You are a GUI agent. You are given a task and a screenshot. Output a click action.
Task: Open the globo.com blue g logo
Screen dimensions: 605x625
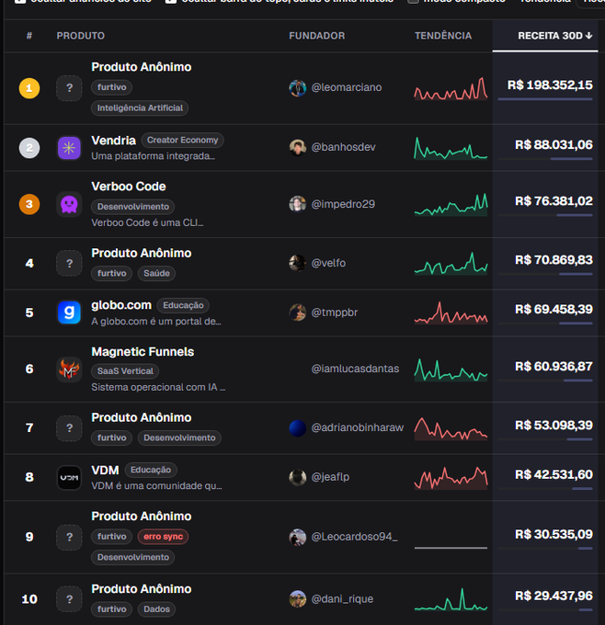pyautogui.click(x=69, y=312)
